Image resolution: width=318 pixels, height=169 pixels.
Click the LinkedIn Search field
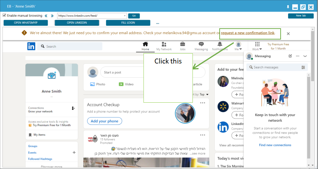tap(70, 46)
